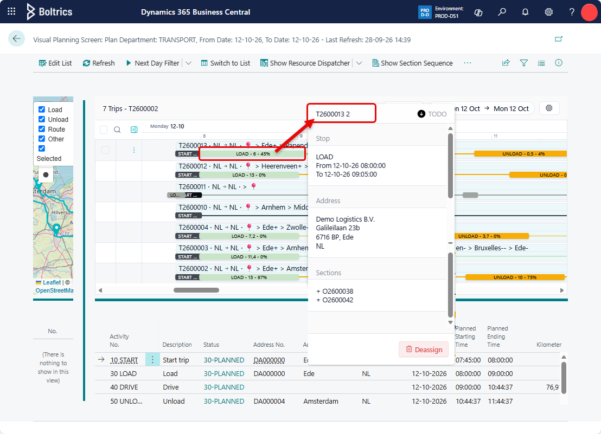
Task: Expand the Next Day Filter dropdown arrow
Action: pyautogui.click(x=189, y=63)
